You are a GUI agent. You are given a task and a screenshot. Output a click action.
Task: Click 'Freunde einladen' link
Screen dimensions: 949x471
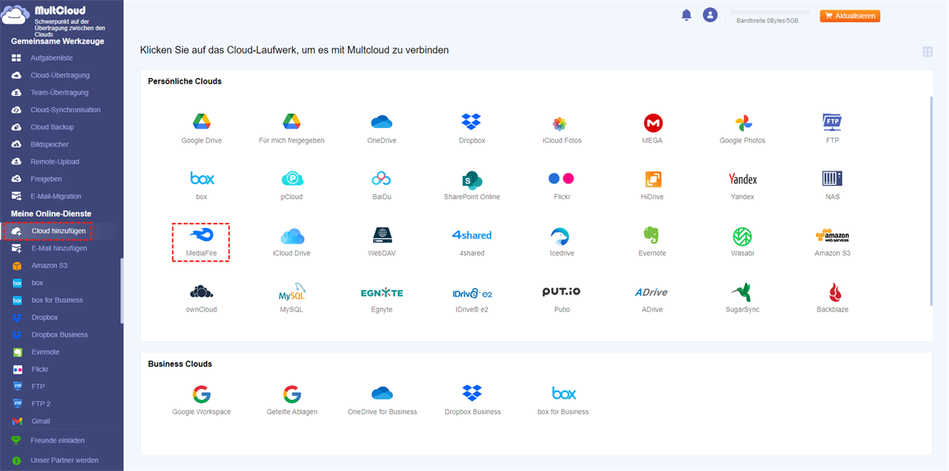click(58, 440)
